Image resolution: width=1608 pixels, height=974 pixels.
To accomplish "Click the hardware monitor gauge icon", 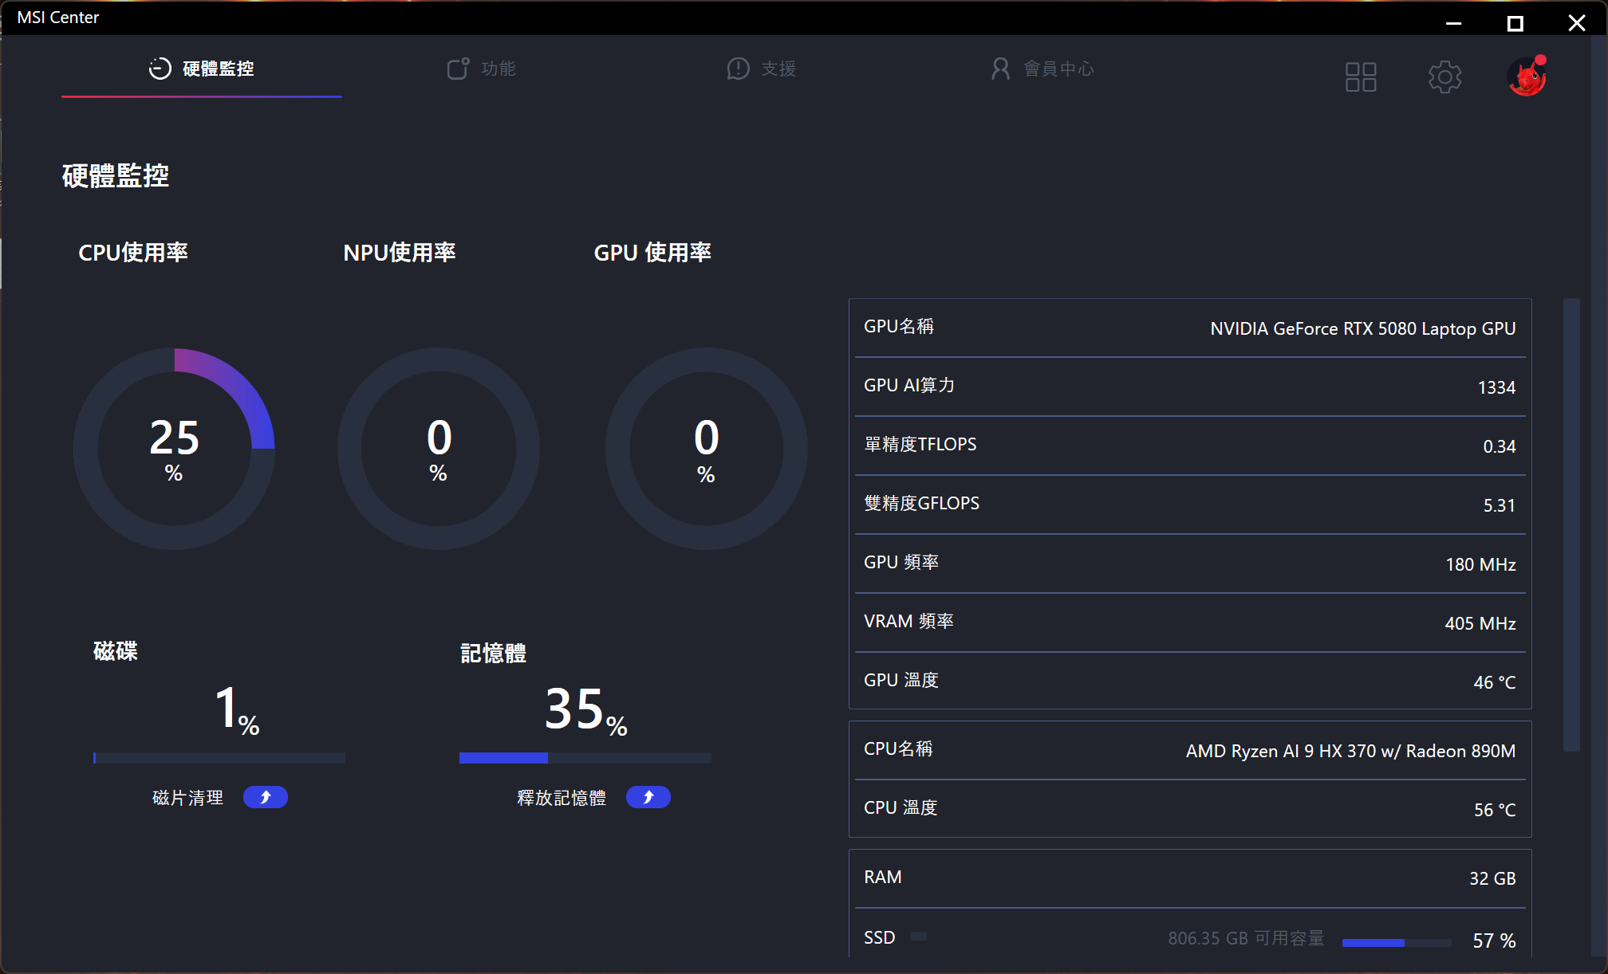I will click(160, 69).
